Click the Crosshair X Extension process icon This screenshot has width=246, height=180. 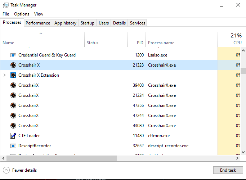click(13, 75)
